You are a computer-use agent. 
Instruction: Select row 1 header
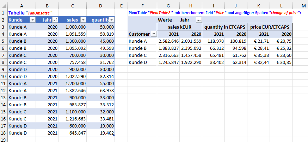[4, 13]
